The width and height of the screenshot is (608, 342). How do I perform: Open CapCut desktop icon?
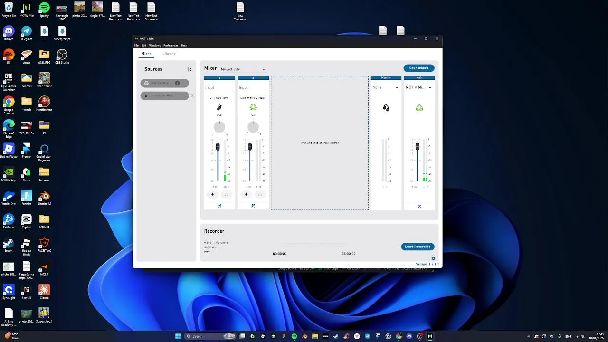tap(27, 221)
